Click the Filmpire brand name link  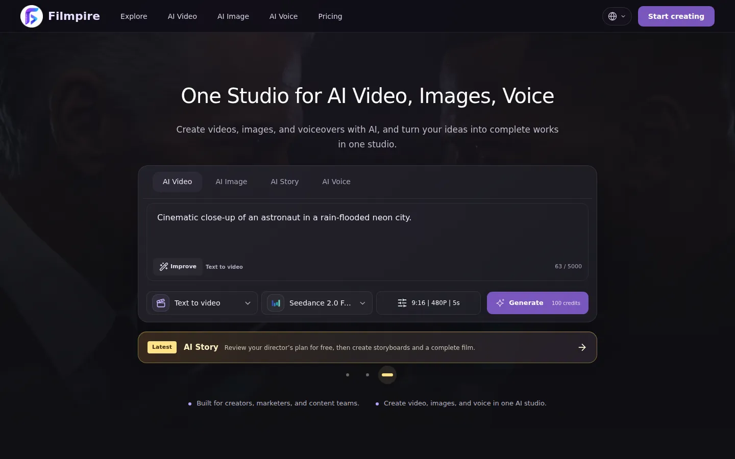[x=74, y=16]
